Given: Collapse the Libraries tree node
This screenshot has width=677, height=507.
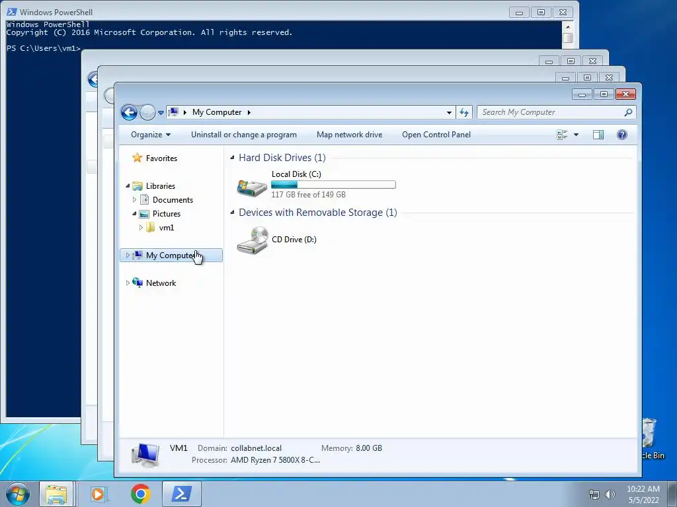Looking at the screenshot, I should pos(128,186).
